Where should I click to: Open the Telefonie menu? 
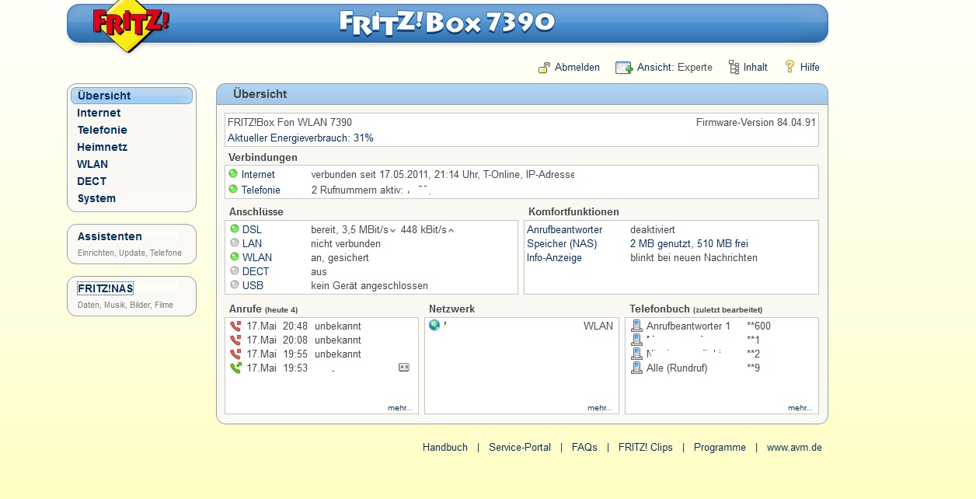pos(102,130)
